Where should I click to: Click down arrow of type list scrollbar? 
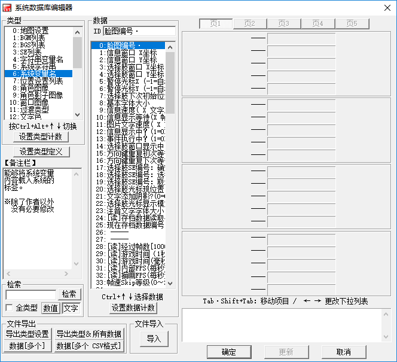78,115
